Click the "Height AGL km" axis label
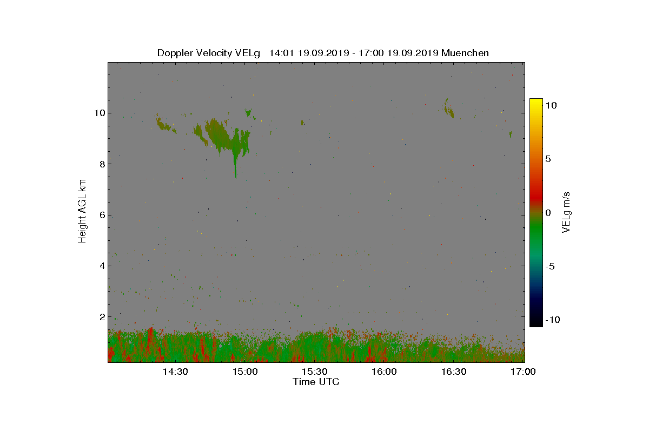 82,211
